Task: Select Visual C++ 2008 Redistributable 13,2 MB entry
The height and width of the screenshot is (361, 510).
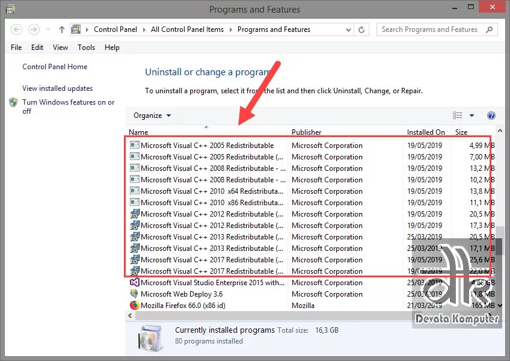Action: (312, 168)
